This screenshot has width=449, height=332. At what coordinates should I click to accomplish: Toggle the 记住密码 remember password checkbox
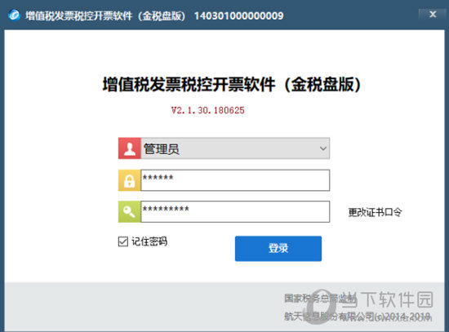(x=123, y=241)
